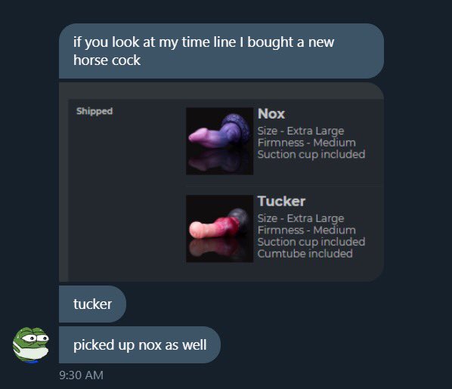
Task: Open the attached order screenshot image
Action: [x=221, y=182]
